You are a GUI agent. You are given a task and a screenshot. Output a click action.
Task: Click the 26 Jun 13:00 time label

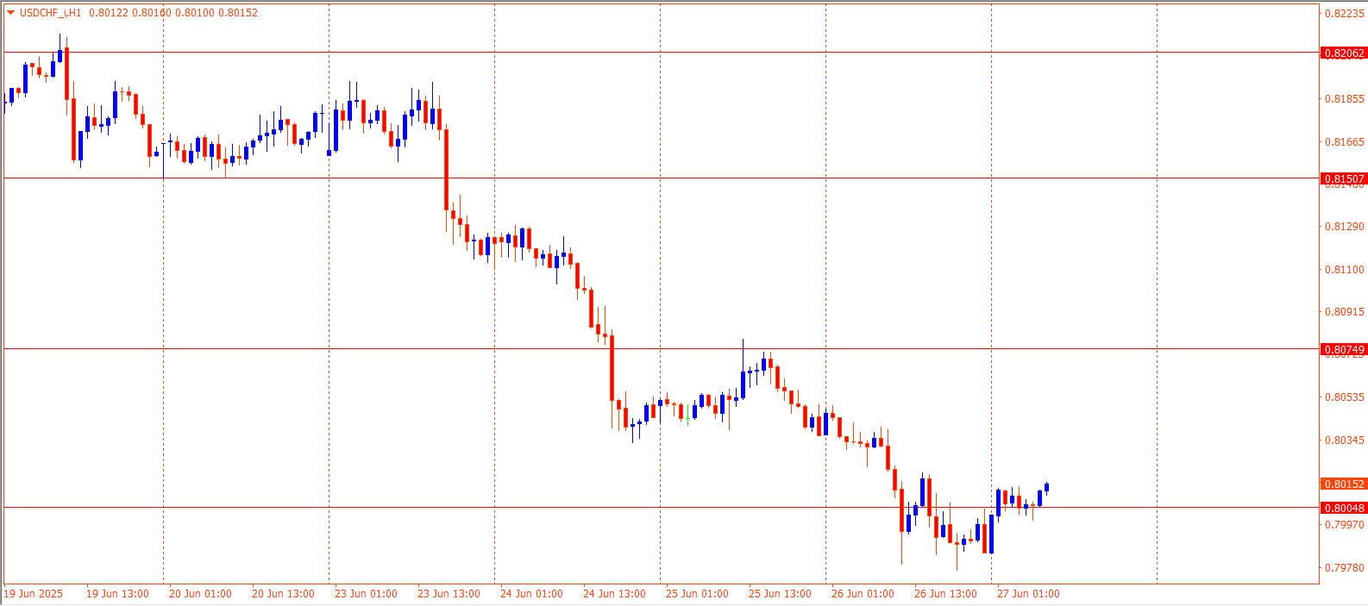click(x=945, y=594)
